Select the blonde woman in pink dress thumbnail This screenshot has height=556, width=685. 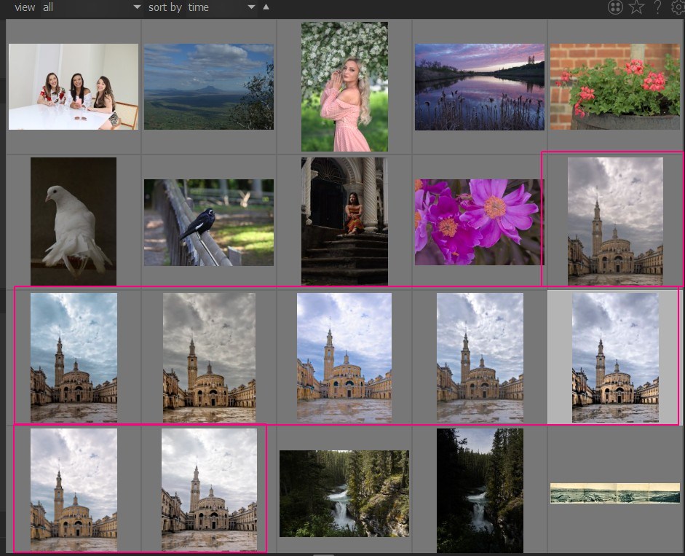pos(344,87)
